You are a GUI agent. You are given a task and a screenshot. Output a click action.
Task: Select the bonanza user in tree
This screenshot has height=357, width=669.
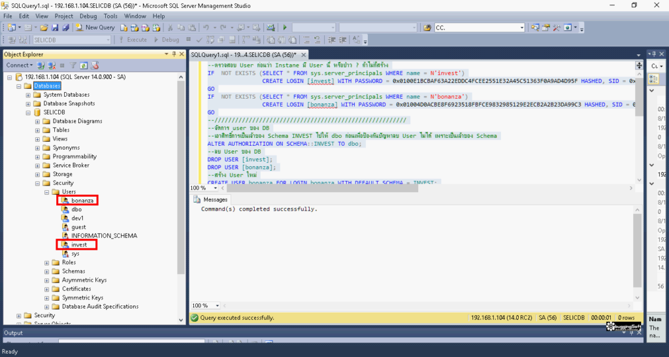(82, 200)
